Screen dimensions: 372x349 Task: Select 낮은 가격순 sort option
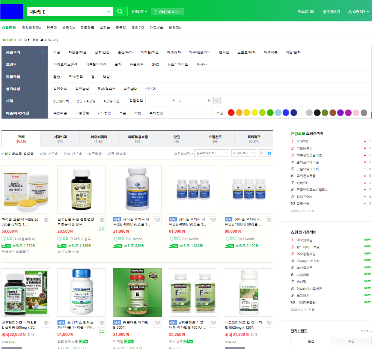pos(49,153)
